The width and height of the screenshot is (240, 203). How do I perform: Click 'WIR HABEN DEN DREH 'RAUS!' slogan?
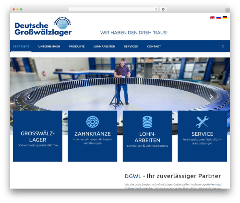pyautogui.click(x=134, y=33)
